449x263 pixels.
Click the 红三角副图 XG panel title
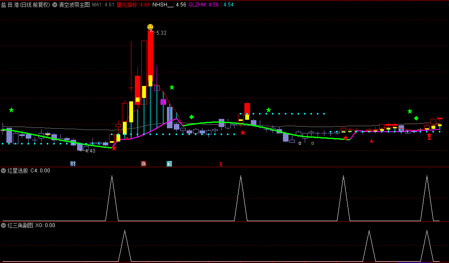point(31,225)
